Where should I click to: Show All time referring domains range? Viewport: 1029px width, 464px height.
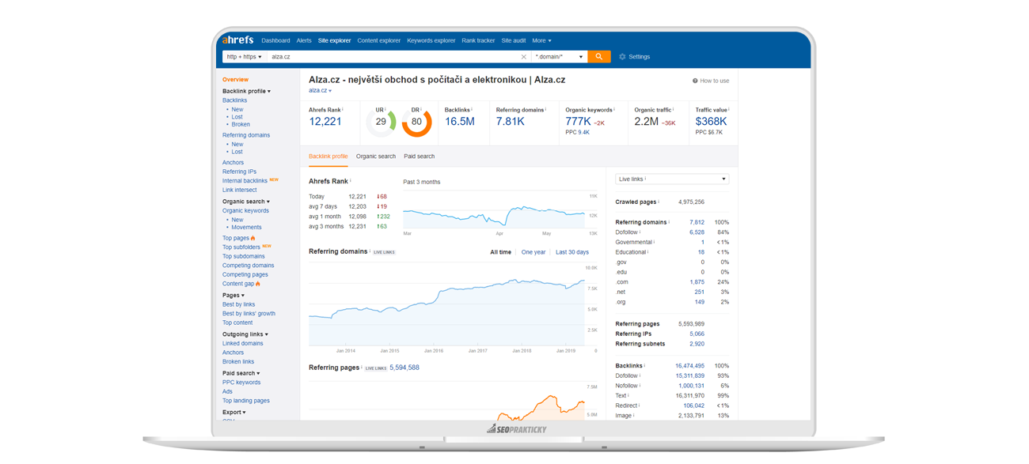[x=500, y=252]
